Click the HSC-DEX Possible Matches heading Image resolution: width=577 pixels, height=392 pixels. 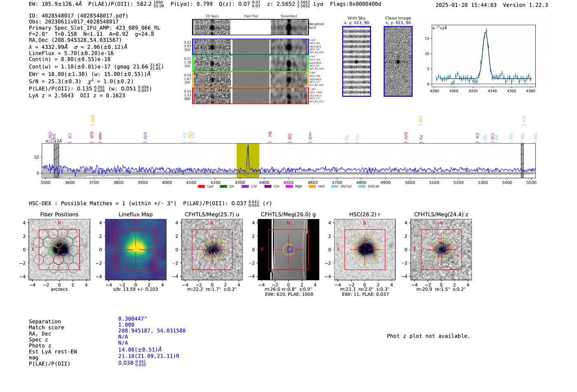coord(103,203)
